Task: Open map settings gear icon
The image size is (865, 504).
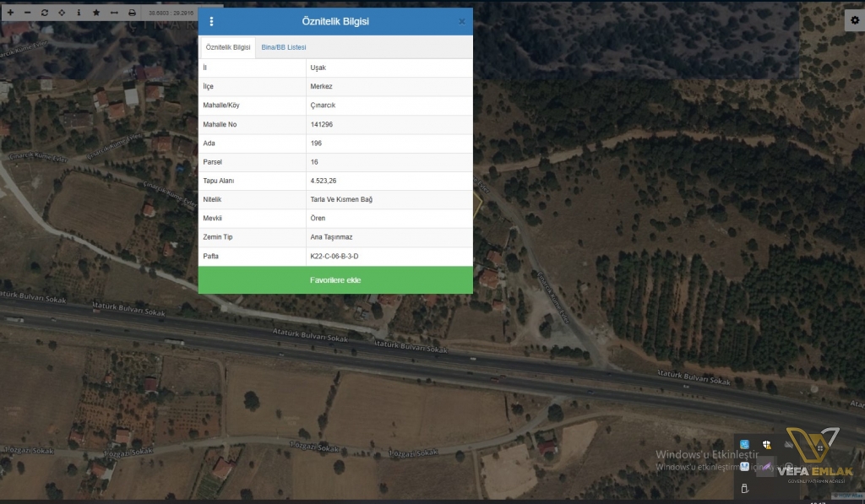Action: pos(854,21)
